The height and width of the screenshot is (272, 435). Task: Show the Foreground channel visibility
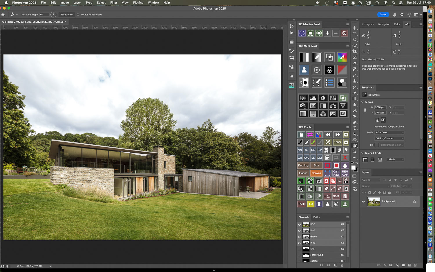299,255
